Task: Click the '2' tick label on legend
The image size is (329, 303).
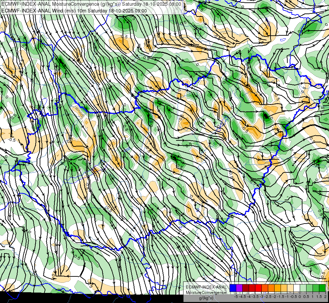Action: (x=325, y=297)
